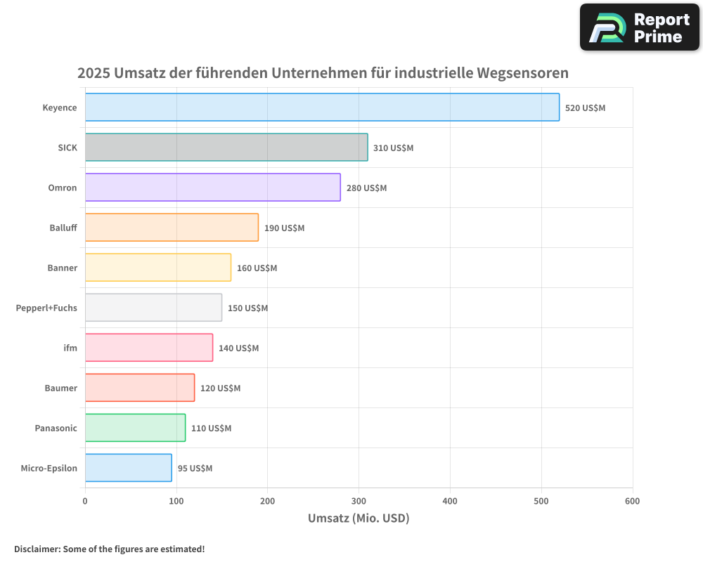Screen dimensions: 703x562
Task: Open the disclaimer text link
Action: (108, 549)
